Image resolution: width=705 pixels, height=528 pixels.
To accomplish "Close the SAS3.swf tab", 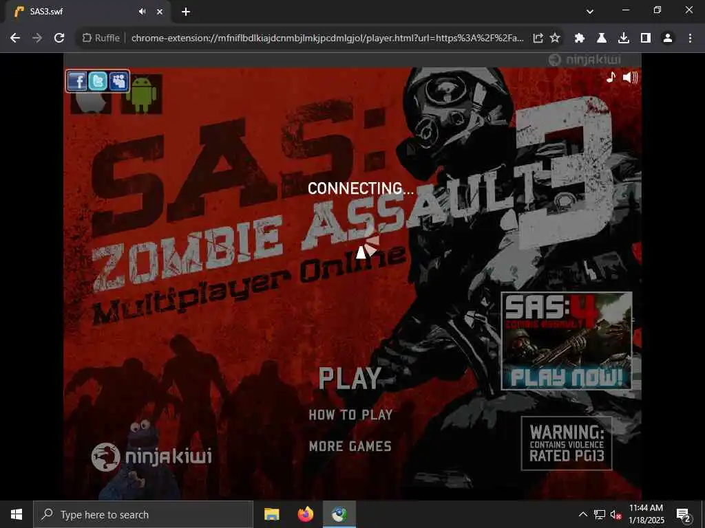I will [x=160, y=12].
